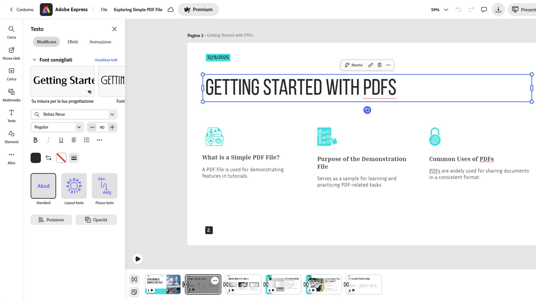Open the Cerca search tool
The width and height of the screenshot is (536, 301).
[x=11, y=32]
